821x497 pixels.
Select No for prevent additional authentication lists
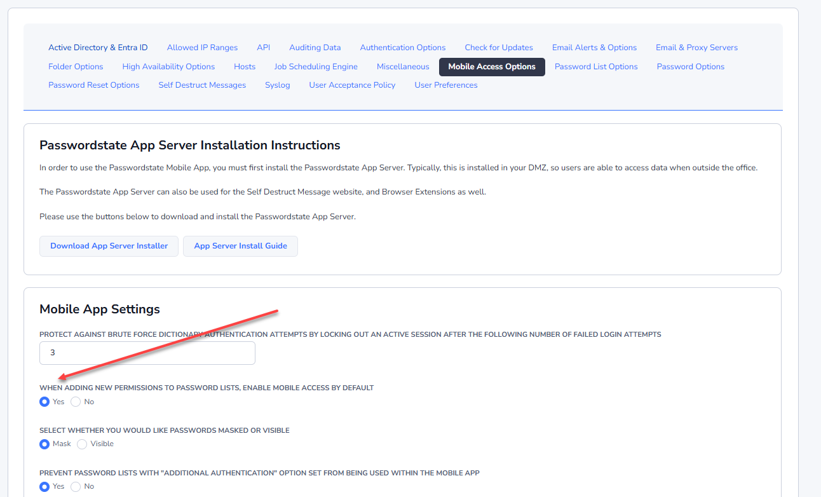(x=76, y=487)
